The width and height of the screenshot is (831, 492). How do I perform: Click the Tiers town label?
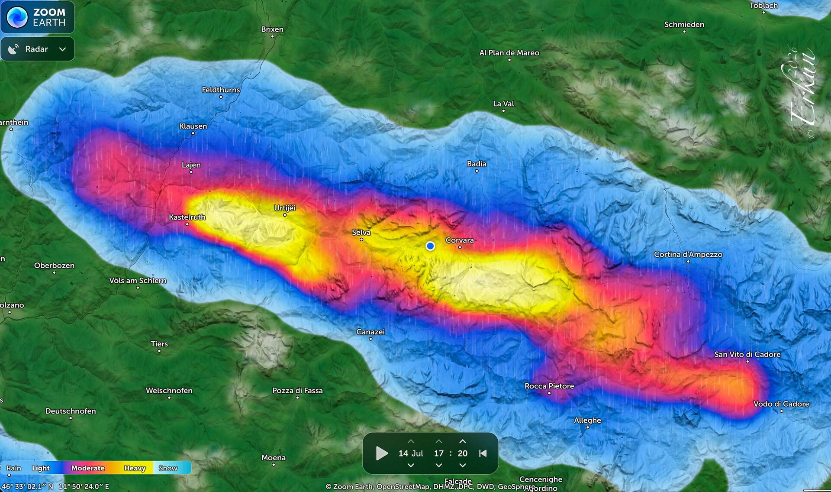coord(159,344)
